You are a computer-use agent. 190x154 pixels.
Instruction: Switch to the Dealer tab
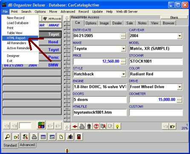pos(117,23)
